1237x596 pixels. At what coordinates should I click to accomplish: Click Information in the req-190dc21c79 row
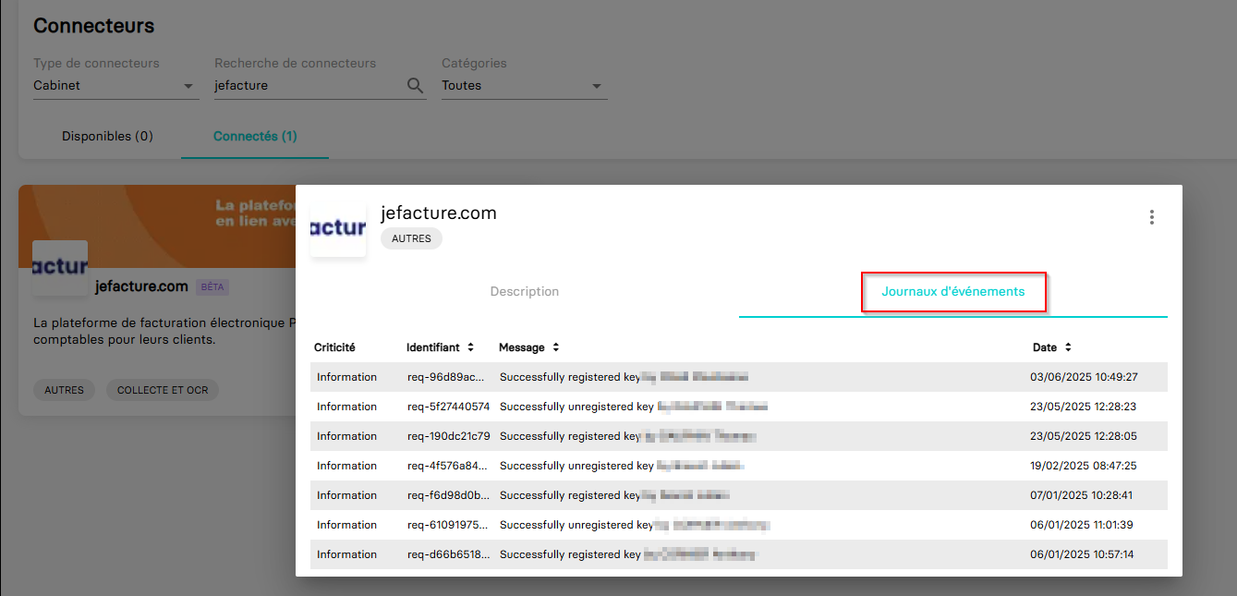pos(346,436)
